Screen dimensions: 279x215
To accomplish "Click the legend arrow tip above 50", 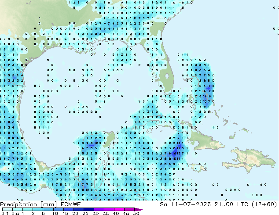I will [139, 209].
